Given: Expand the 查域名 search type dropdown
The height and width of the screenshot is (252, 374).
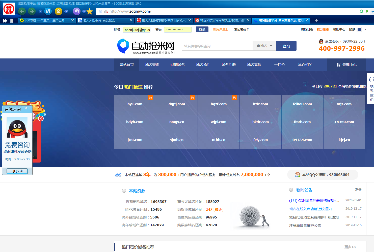Looking at the screenshot, I should point(264,46).
